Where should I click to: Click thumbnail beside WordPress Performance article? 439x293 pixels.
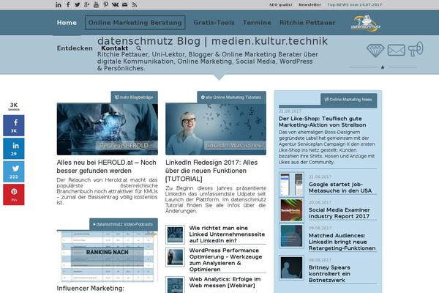[x=175, y=257]
